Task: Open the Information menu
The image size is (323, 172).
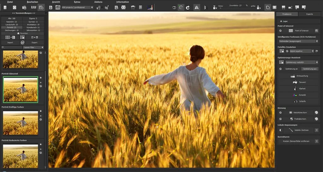Action: pyautogui.click(x=123, y=2)
